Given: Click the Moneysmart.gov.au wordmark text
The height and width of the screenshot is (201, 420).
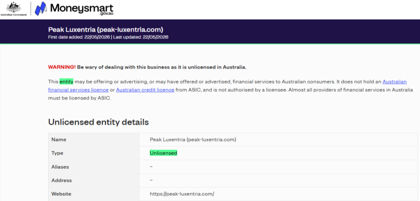Looking at the screenshot, I should (x=82, y=9).
